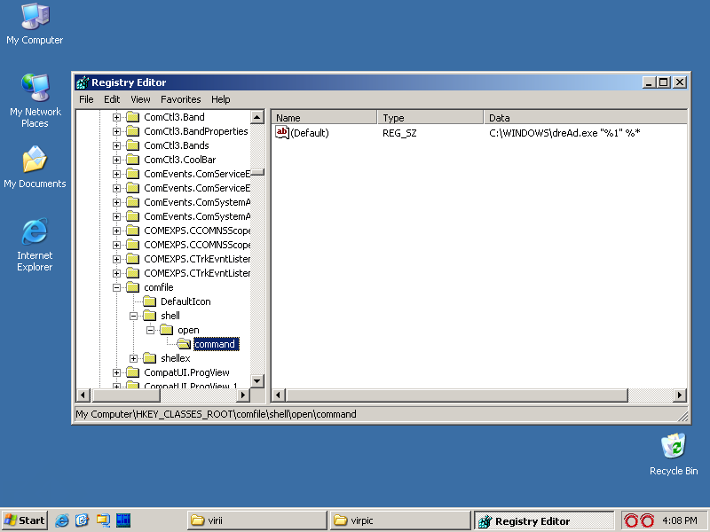Click the blue-square Quick Launch icon
The height and width of the screenshot is (532, 710).
tap(123, 520)
